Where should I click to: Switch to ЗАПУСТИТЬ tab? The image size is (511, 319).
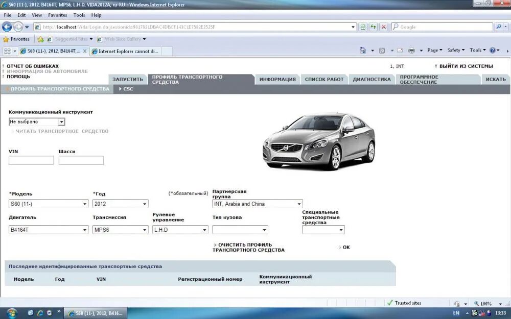pos(127,80)
